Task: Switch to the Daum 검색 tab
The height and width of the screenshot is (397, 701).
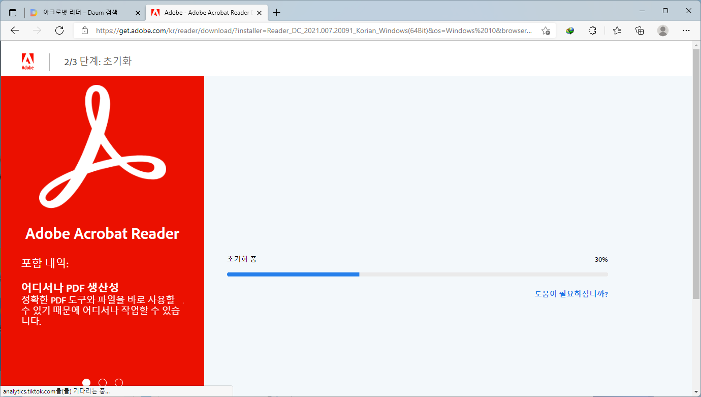Action: pos(85,13)
